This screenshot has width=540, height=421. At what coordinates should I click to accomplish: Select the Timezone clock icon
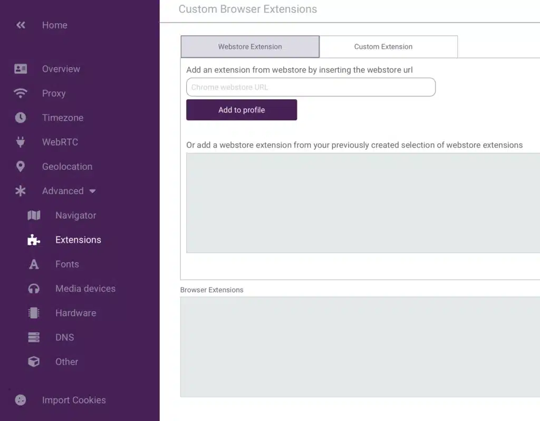point(20,118)
